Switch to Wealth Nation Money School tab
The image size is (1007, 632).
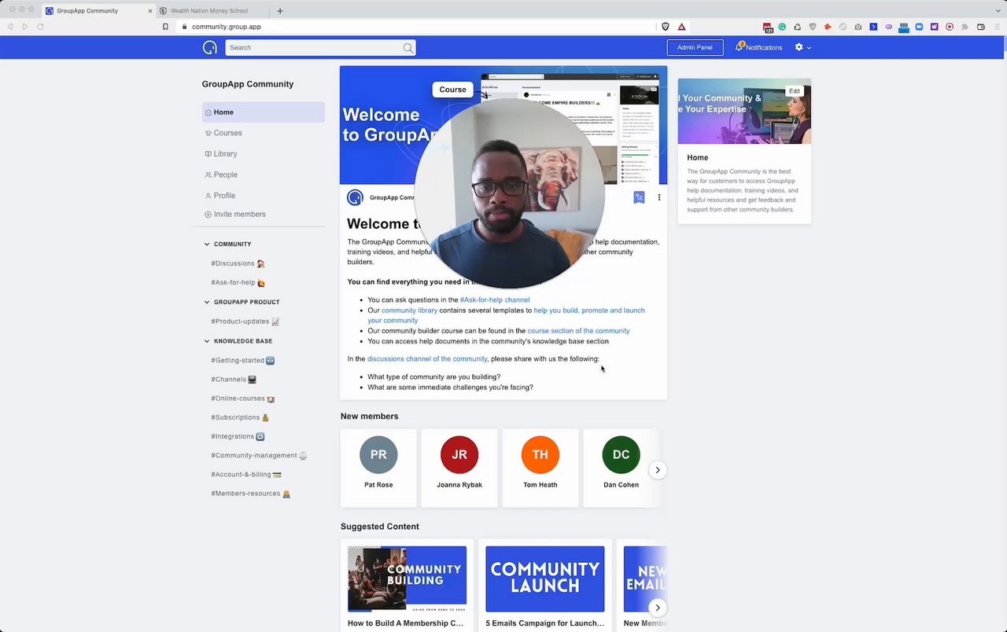(x=212, y=11)
